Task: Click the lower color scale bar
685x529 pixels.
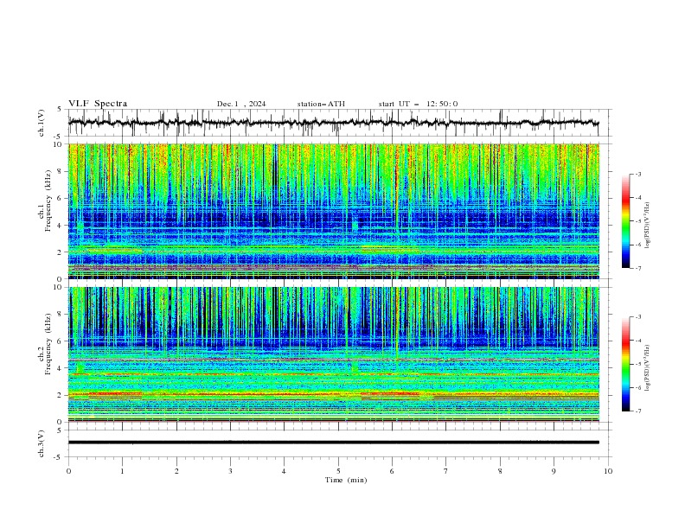Action: coord(626,364)
